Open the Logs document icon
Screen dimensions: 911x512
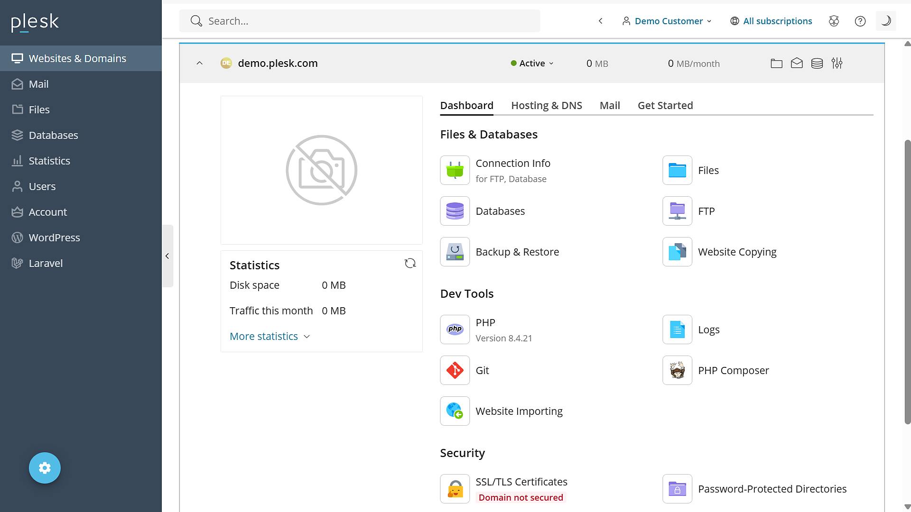677,329
